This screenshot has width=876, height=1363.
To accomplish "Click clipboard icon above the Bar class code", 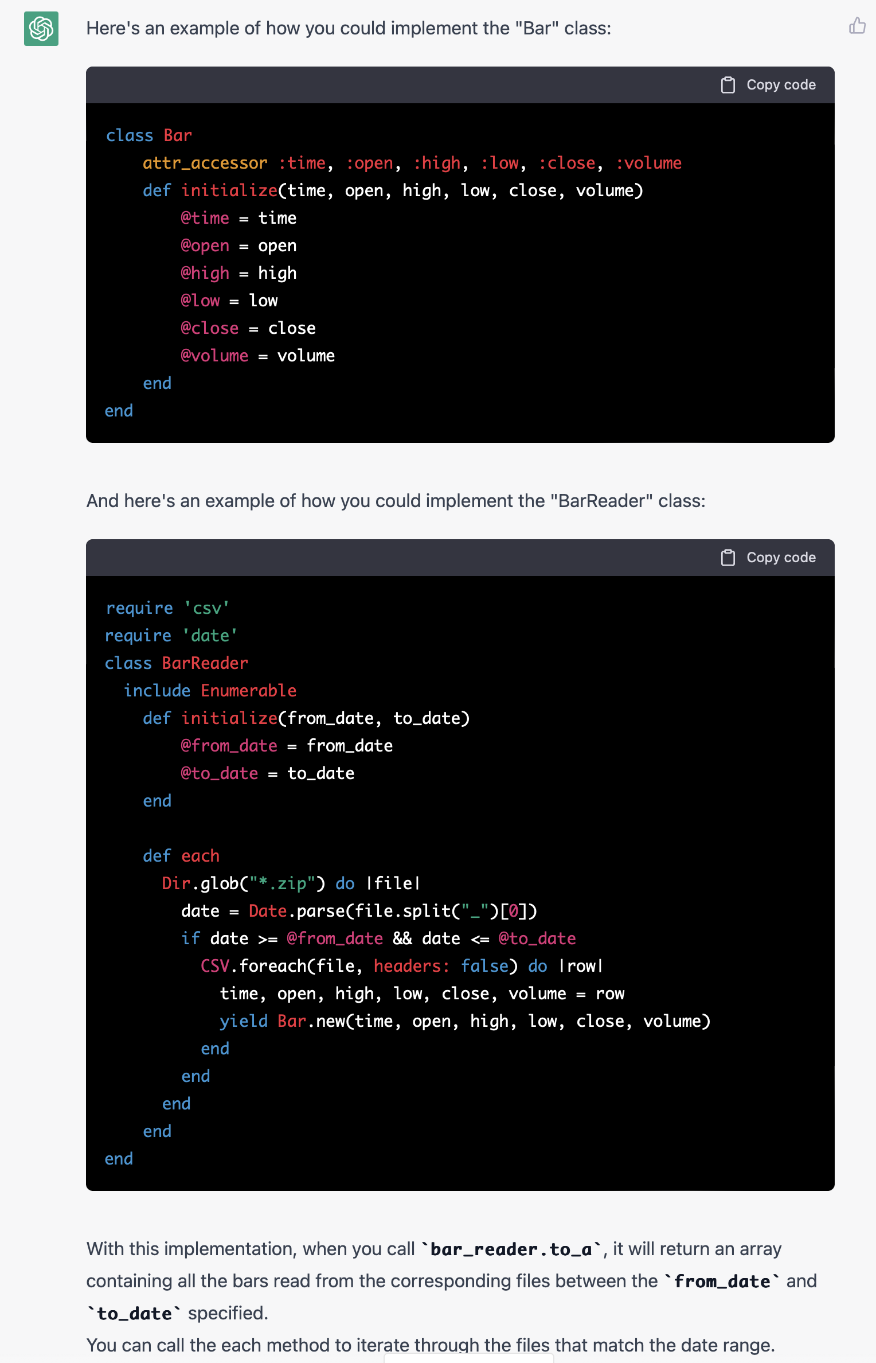I will point(728,85).
